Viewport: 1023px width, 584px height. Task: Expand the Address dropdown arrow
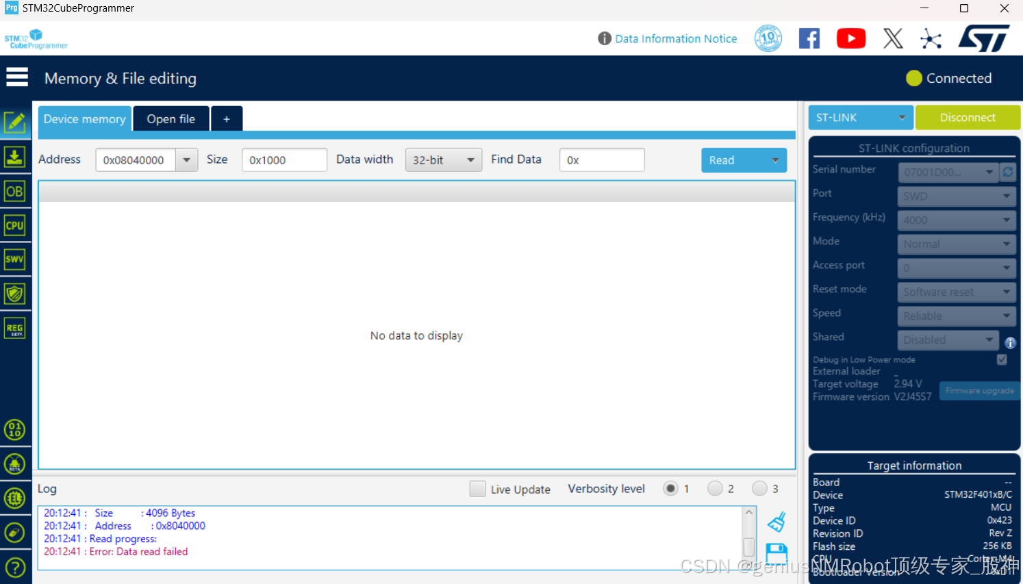click(186, 160)
